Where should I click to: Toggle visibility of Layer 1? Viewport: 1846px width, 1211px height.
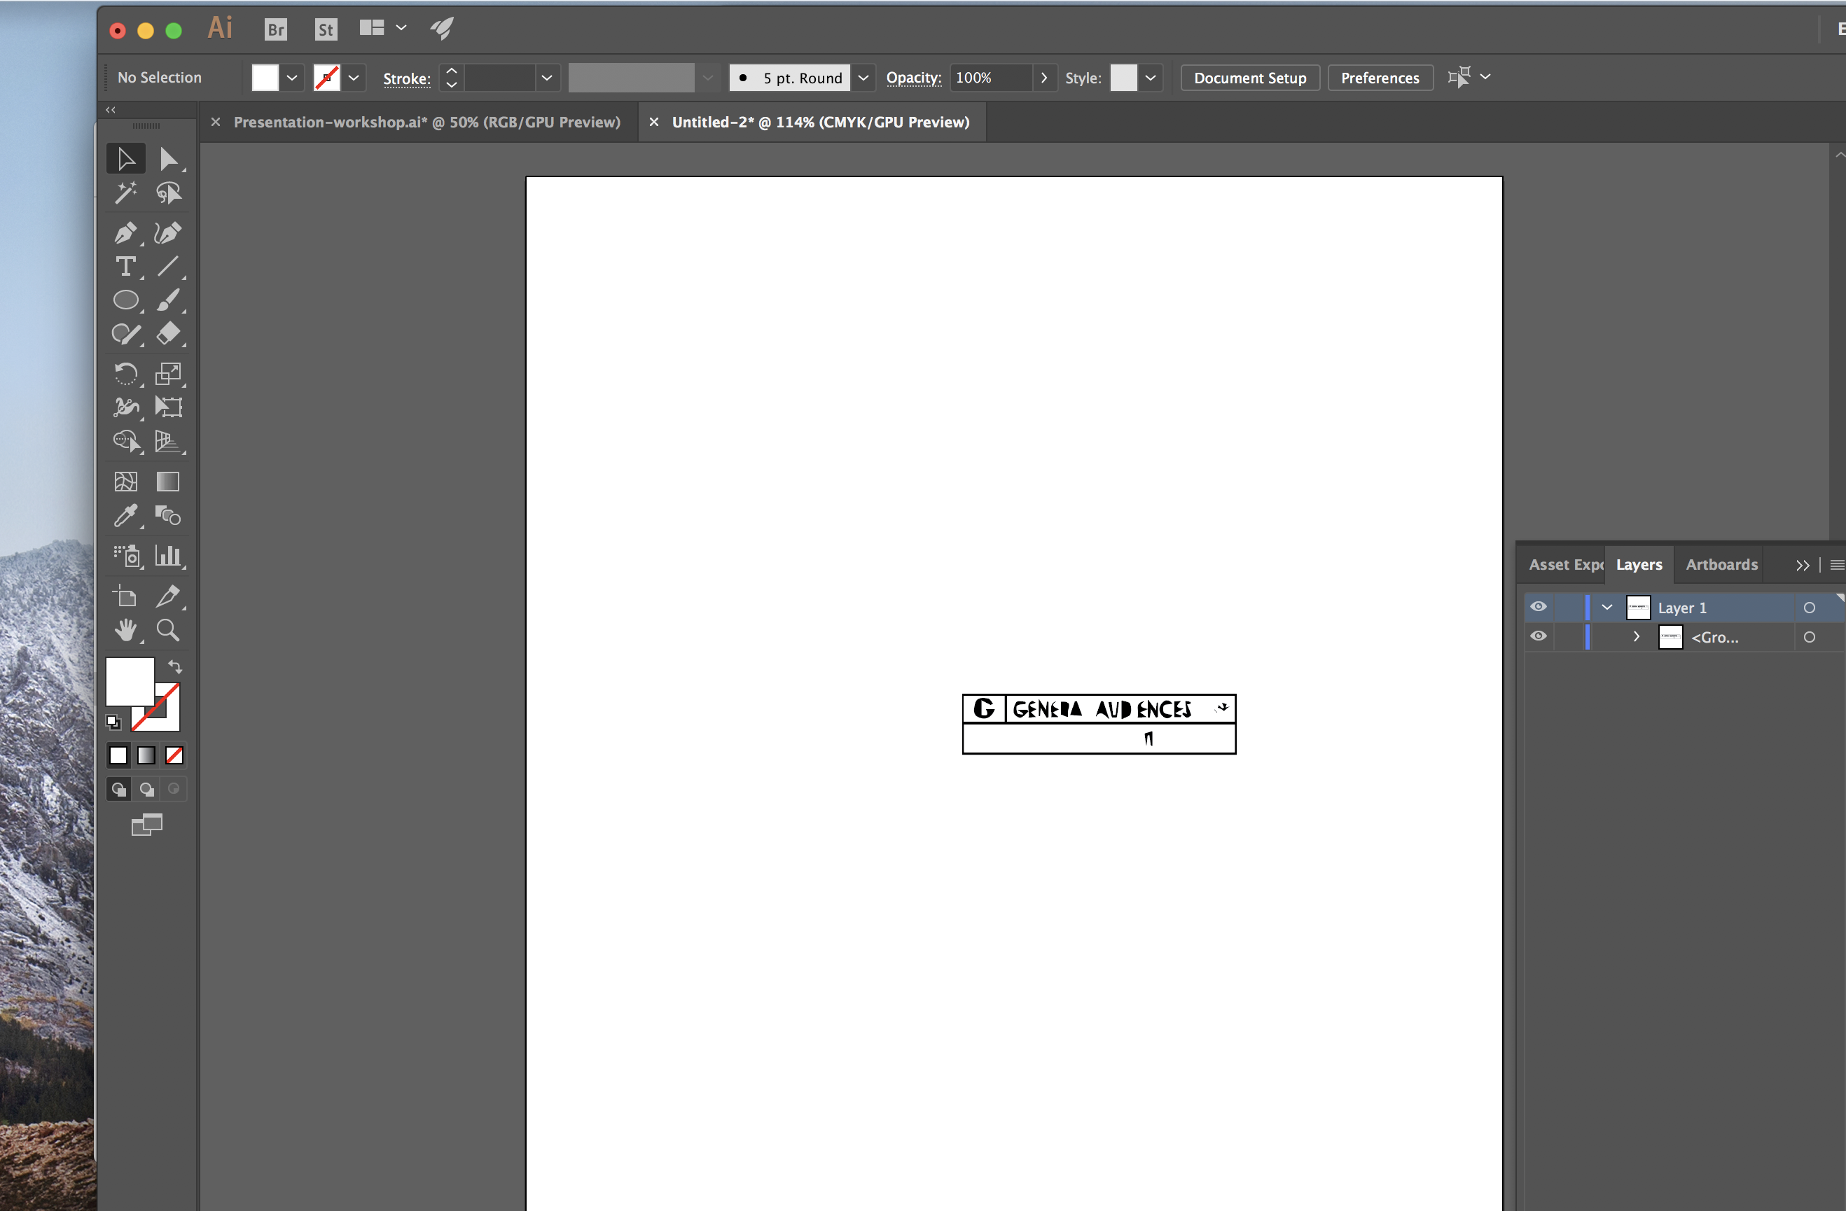1539,607
